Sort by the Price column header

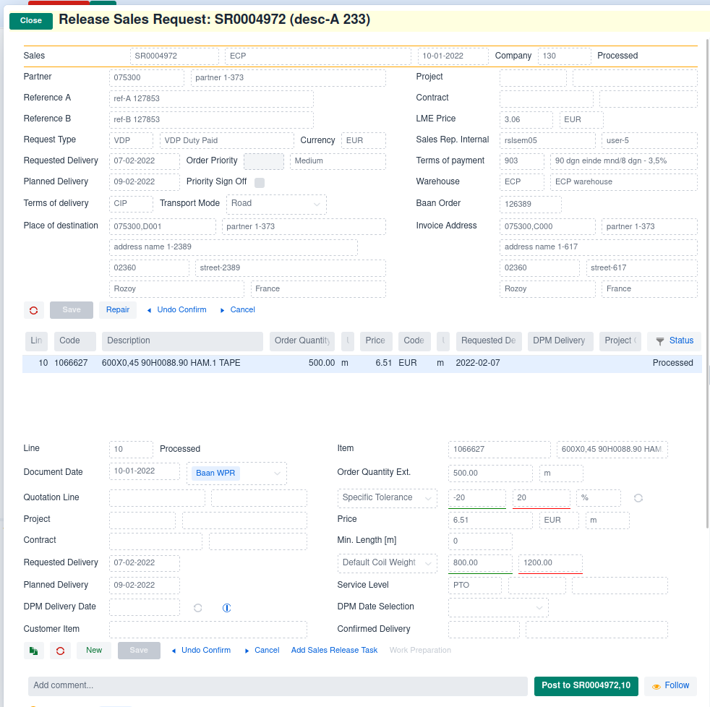click(375, 341)
